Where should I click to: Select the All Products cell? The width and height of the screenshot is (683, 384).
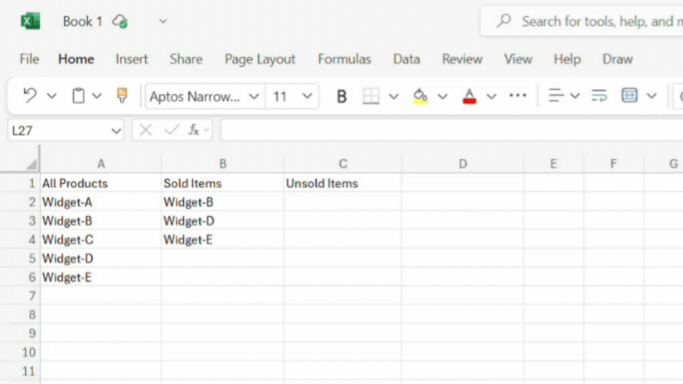click(x=101, y=183)
